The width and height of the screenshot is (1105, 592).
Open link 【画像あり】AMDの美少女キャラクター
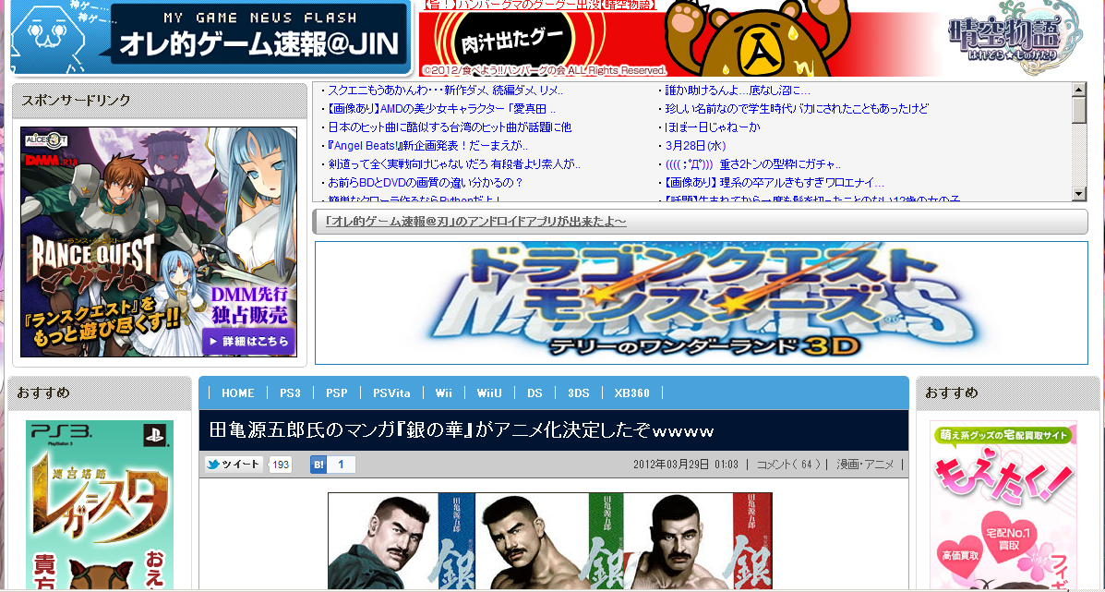click(x=442, y=109)
